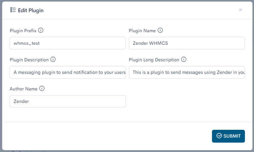254x152 pixels.
Task: Close the Edit Plugin dialog with X
Action: coord(241,10)
